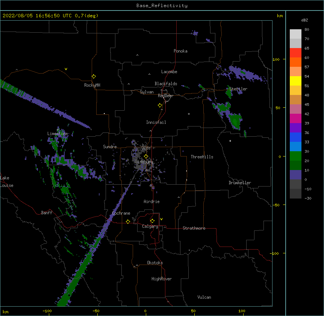This screenshot has height=316, width=324.
Task: Click the Limestone label
Action: (x=58, y=134)
